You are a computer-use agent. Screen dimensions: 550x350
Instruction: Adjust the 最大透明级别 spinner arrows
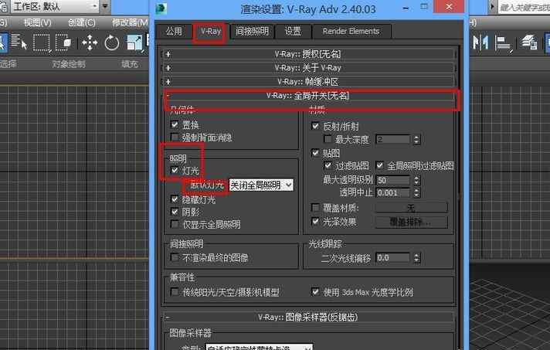pos(416,180)
